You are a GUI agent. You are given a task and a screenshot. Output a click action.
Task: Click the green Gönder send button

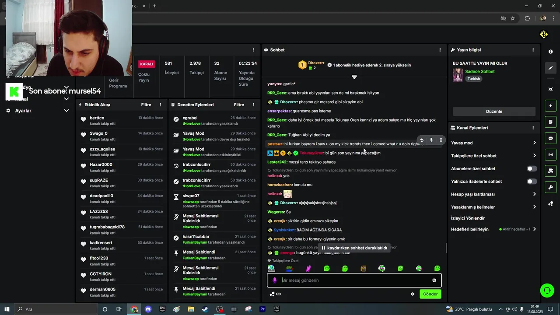(430, 294)
